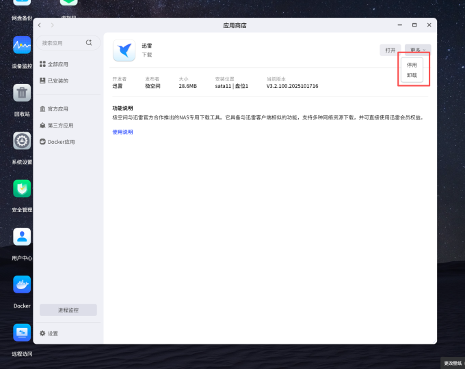This screenshot has width=465, height=369.
Task: Open the 网盘备份 desktop icon
Action: tap(22, 2)
